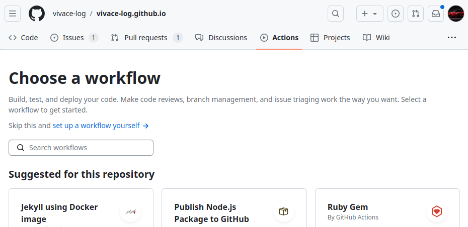468x227 pixels.
Task: Click By GitHub Actions label under Ruby Gem
Action: click(x=353, y=217)
